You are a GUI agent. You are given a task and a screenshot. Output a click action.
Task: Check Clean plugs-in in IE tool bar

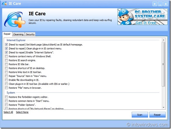click(6, 84)
